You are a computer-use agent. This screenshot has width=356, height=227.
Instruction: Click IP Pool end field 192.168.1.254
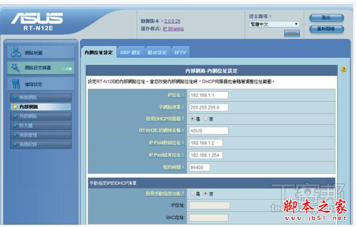click(x=206, y=155)
